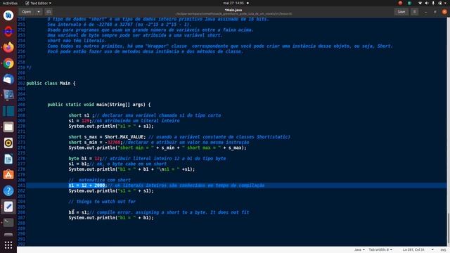Open the network status icon
This screenshot has height=253, width=450.
[x=420, y=3]
